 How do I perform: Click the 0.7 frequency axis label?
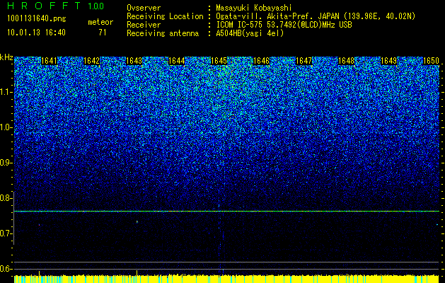[x=6, y=233]
